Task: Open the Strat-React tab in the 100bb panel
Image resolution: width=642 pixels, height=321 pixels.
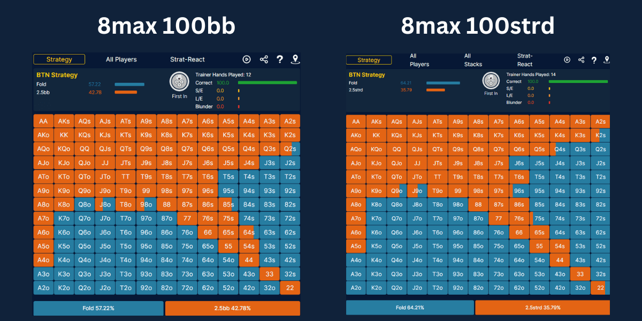Action: pyautogui.click(x=187, y=60)
